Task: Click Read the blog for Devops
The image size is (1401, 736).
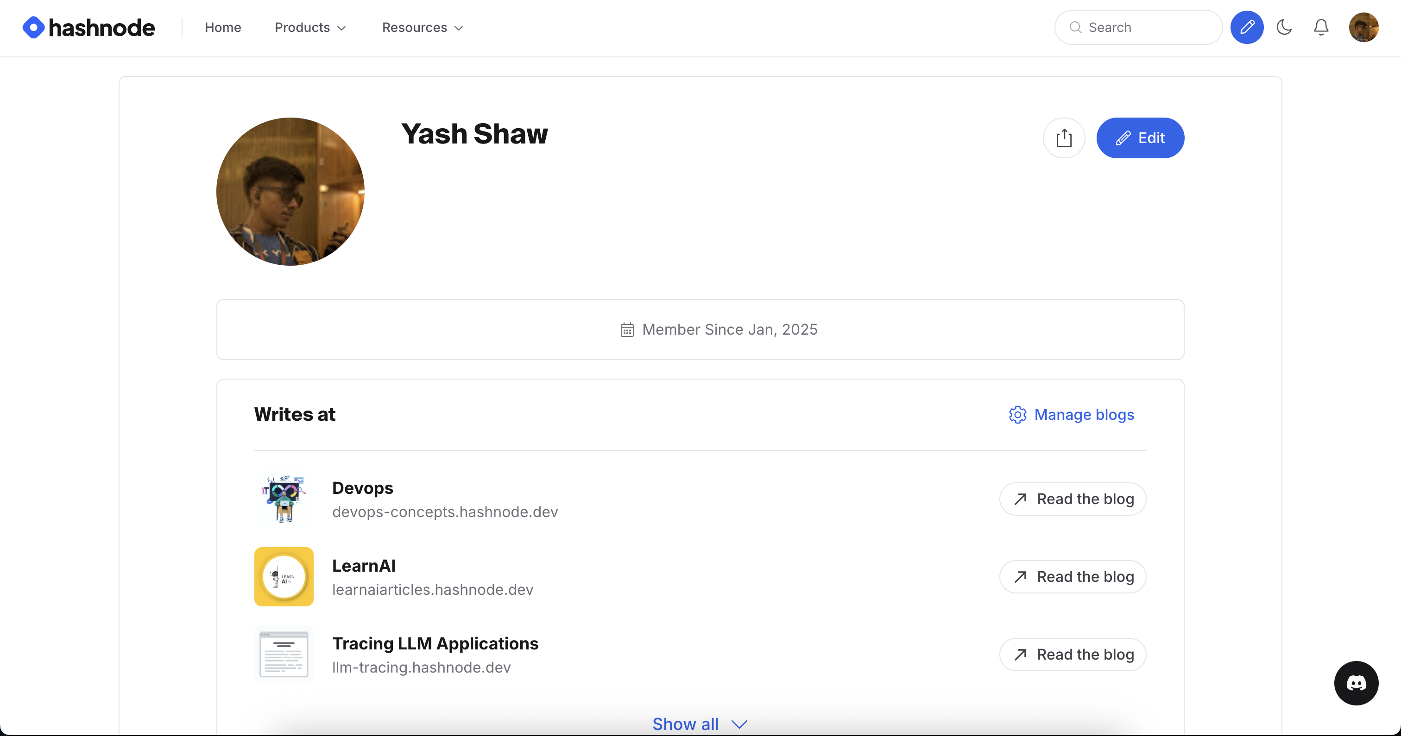Action: (x=1073, y=499)
